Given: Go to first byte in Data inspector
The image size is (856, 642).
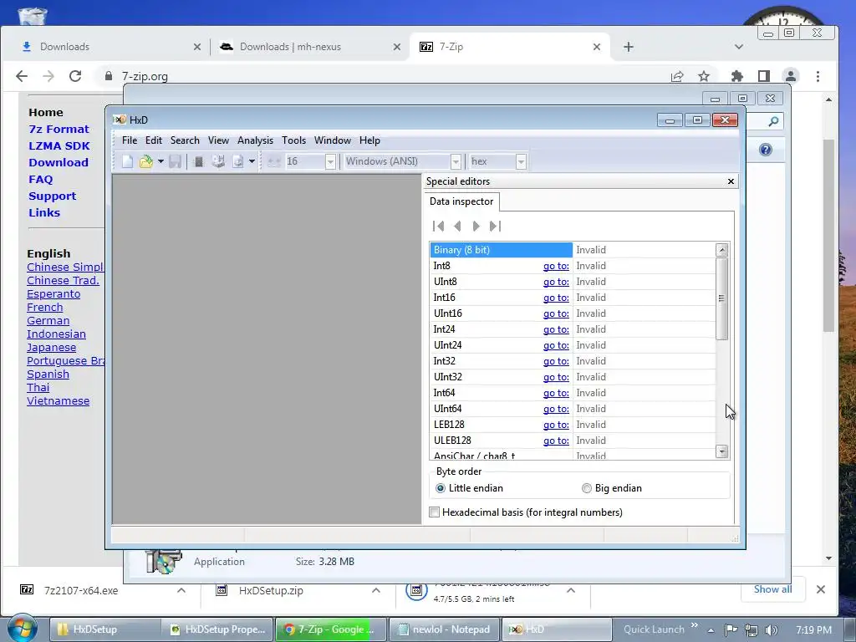Looking at the screenshot, I should point(438,226).
